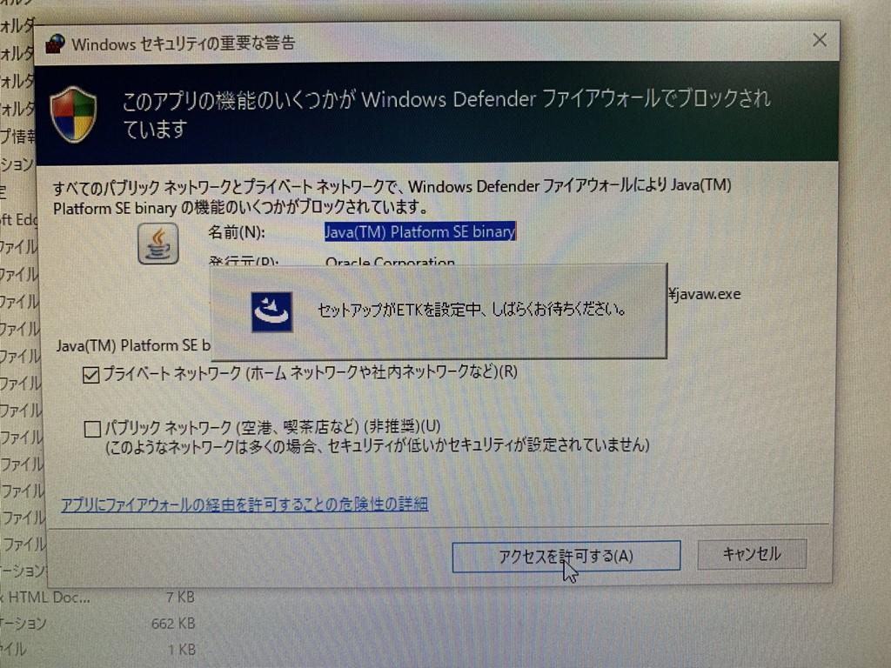Close the Windows Security alert dialog
The height and width of the screenshot is (668, 891).
point(820,40)
